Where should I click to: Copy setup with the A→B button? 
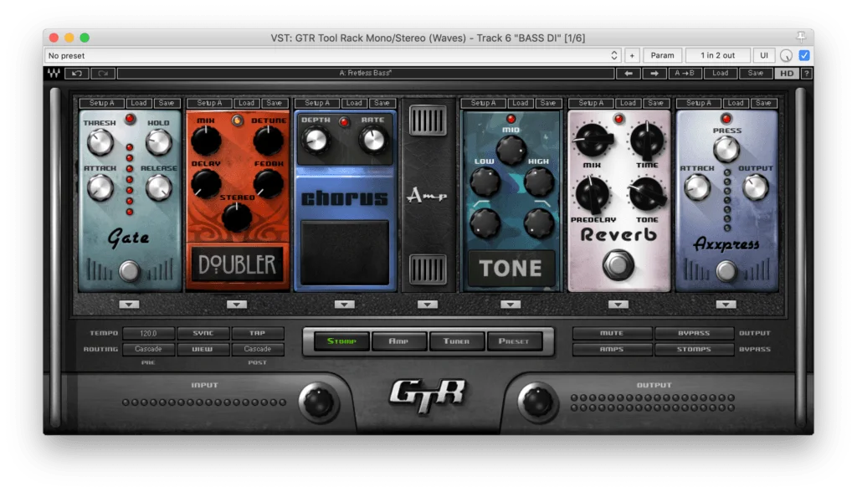685,74
